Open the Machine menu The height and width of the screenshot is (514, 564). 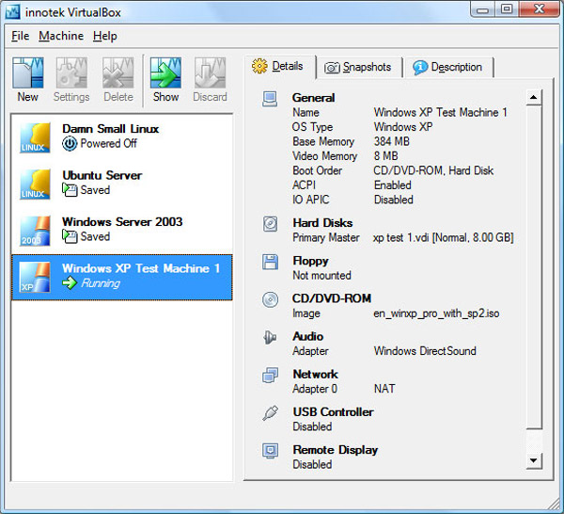pyautogui.click(x=61, y=36)
